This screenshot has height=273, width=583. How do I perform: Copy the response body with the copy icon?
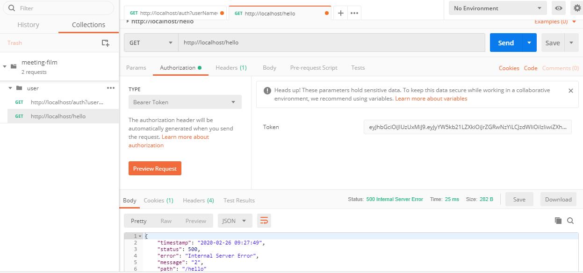(558, 221)
